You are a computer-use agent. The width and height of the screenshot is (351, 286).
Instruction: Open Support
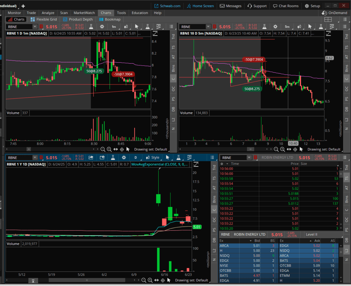(x=257, y=6)
